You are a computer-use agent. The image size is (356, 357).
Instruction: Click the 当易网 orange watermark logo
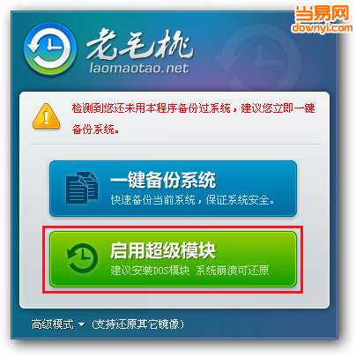point(322,13)
